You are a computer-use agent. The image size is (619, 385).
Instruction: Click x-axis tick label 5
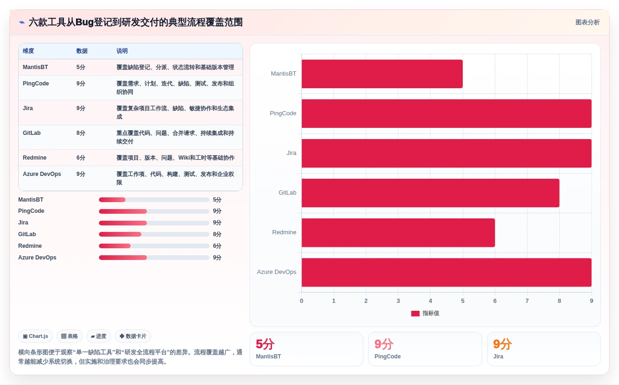click(x=463, y=301)
